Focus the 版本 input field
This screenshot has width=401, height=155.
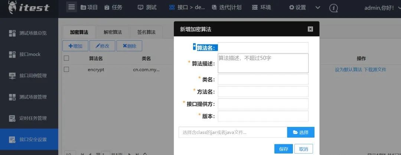point(263,116)
